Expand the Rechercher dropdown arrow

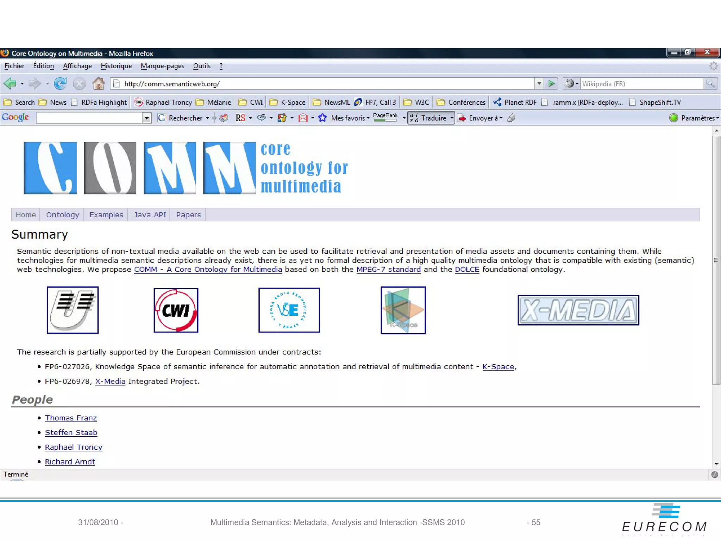tap(207, 118)
